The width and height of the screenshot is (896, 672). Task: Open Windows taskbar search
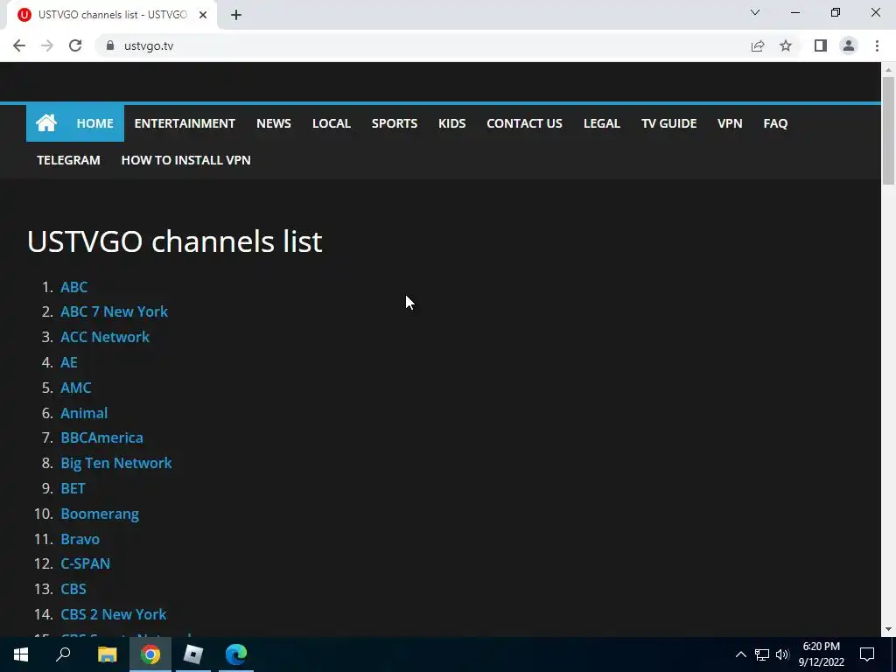63,654
